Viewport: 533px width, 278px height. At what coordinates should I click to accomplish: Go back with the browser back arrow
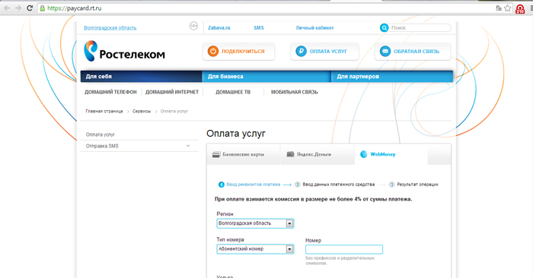point(7,8)
